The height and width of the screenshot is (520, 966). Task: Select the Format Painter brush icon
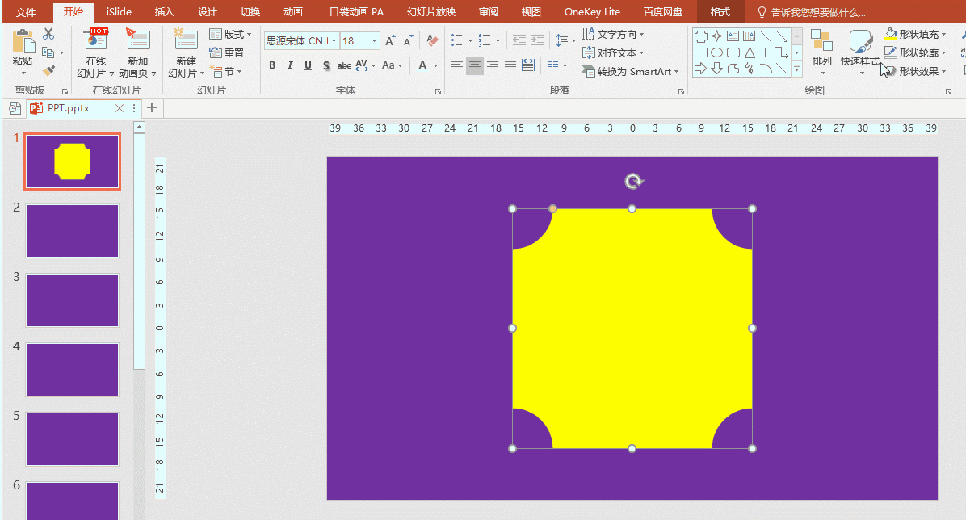point(48,71)
